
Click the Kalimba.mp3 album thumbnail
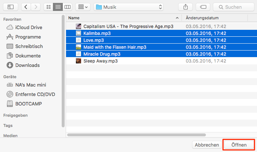point(78,33)
